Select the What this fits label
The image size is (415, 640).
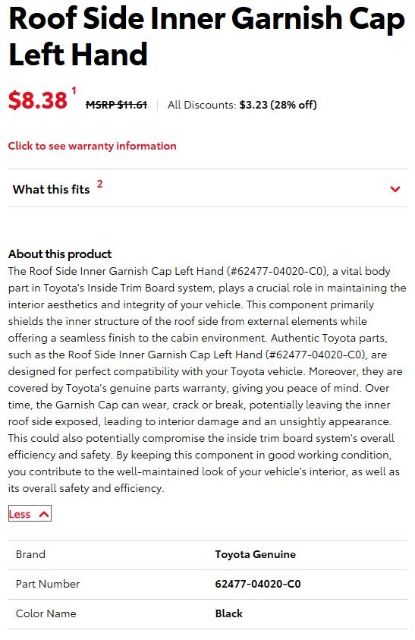pos(51,189)
